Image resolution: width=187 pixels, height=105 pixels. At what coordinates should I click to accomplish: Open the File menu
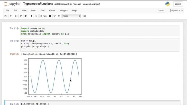click(7, 10)
